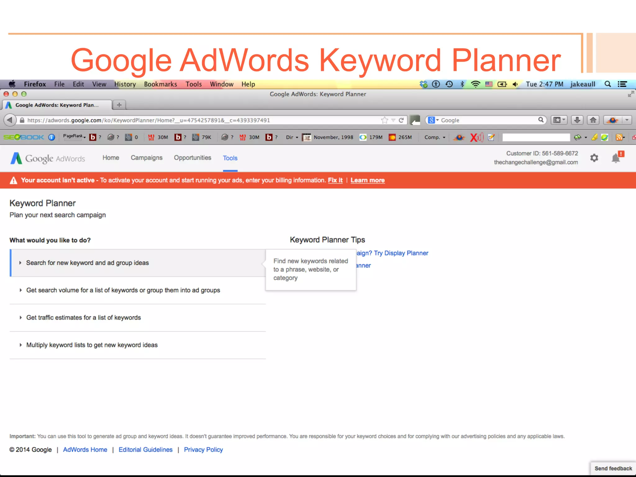Open the Apple menu
This screenshot has height=477, width=636.
click(12, 84)
